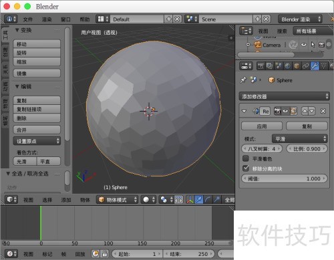
Task: Toggle modifier render camera button
Action: [x=277, y=111]
